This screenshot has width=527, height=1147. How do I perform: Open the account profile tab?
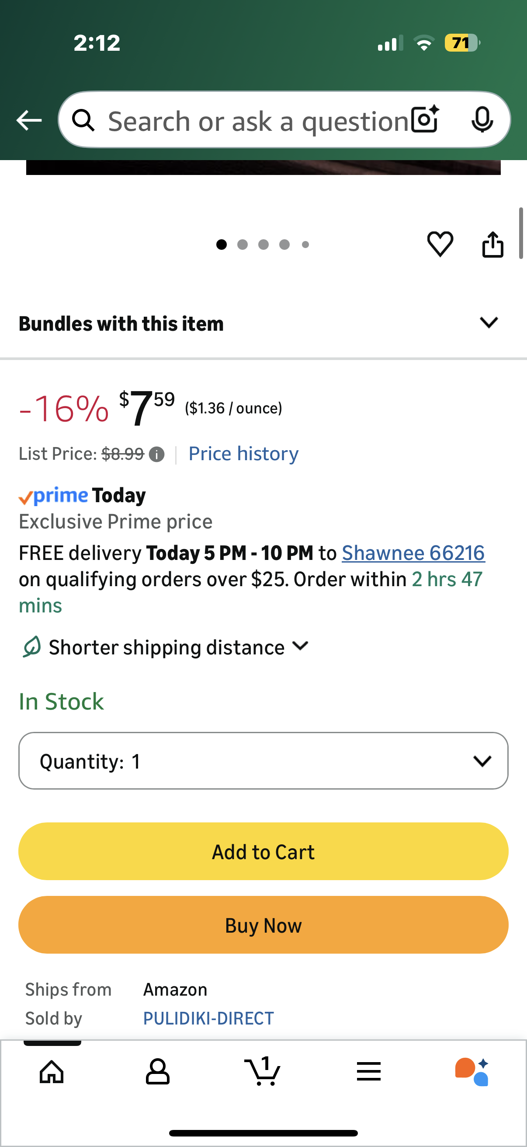point(157,1071)
